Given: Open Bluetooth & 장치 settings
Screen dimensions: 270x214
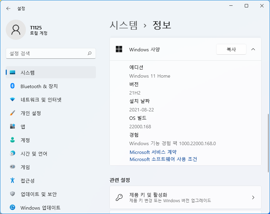Looking at the screenshot, I should coord(51,86).
